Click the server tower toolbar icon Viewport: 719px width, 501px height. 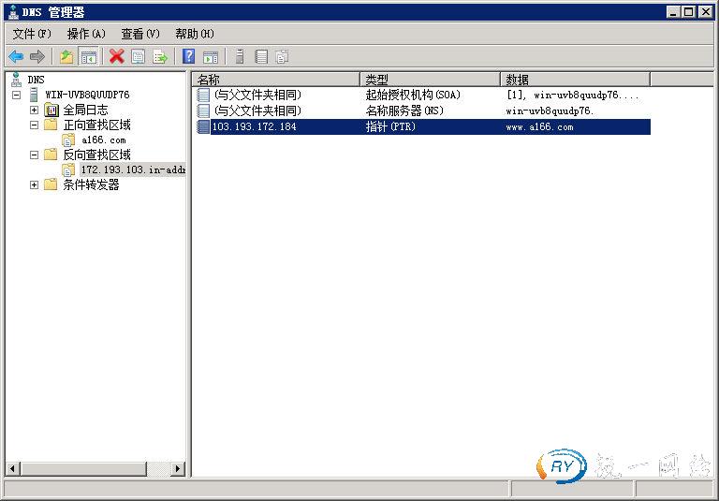pos(240,56)
